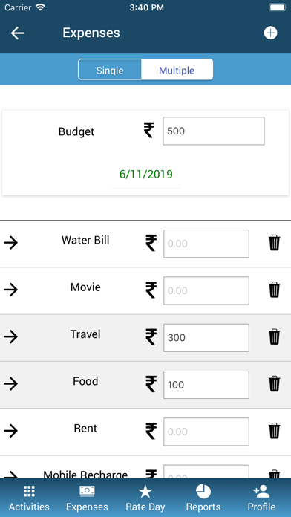Switch to Single mode
The height and width of the screenshot is (517, 291).
click(110, 70)
